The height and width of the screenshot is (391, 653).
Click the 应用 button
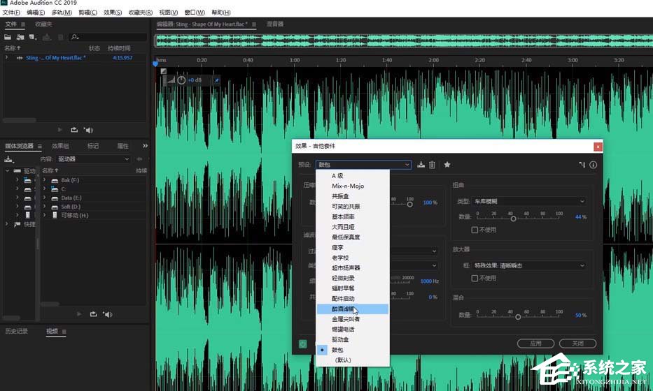[535, 344]
